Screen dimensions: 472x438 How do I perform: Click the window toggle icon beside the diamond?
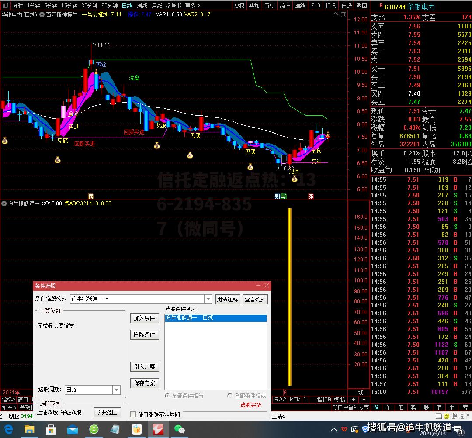click(343, 15)
